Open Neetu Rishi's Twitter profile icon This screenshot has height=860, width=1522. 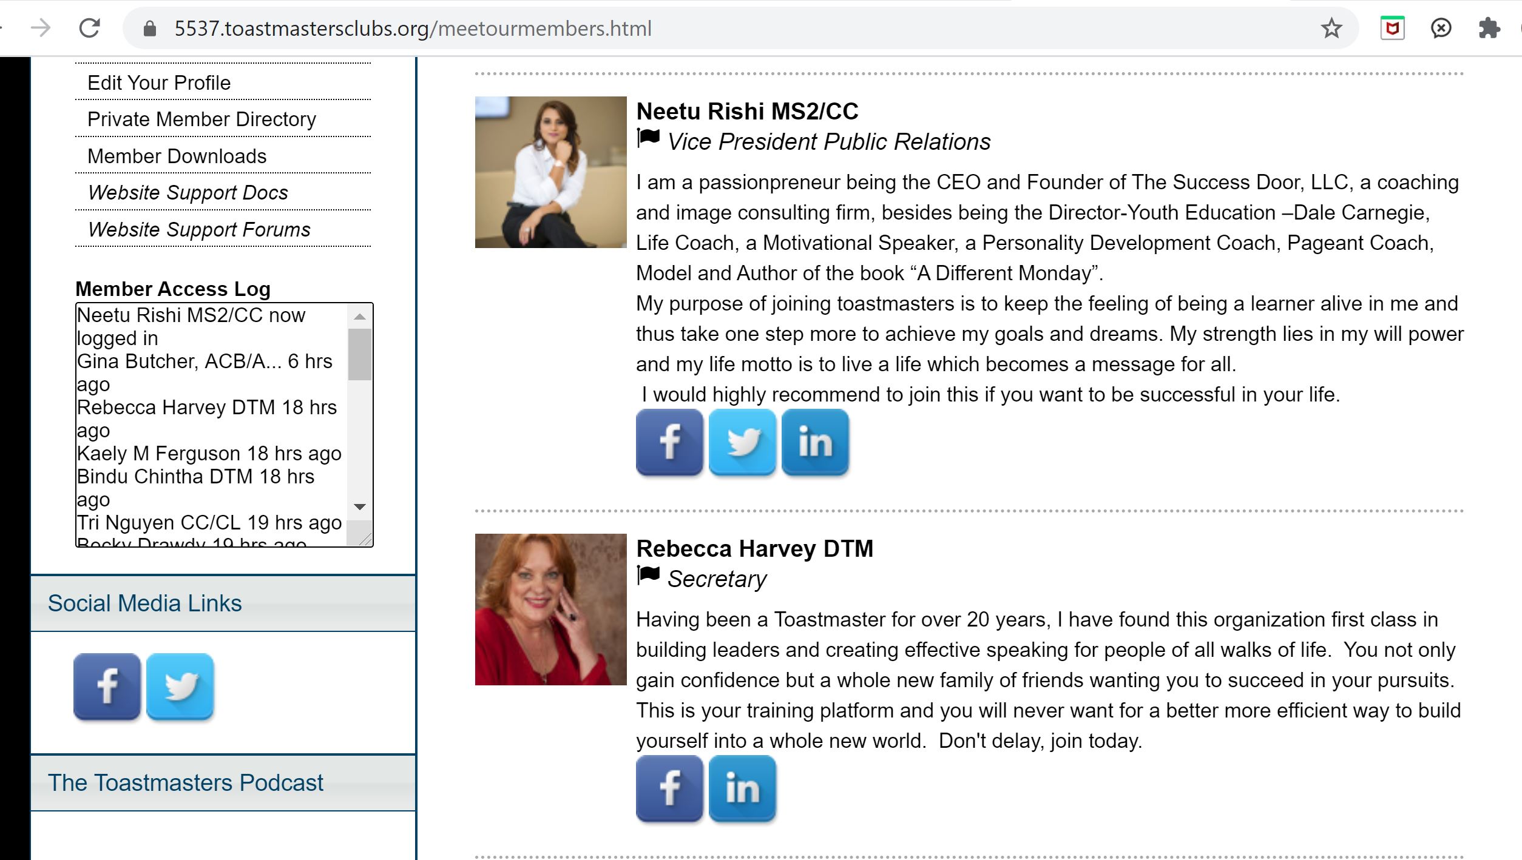pyautogui.click(x=742, y=442)
